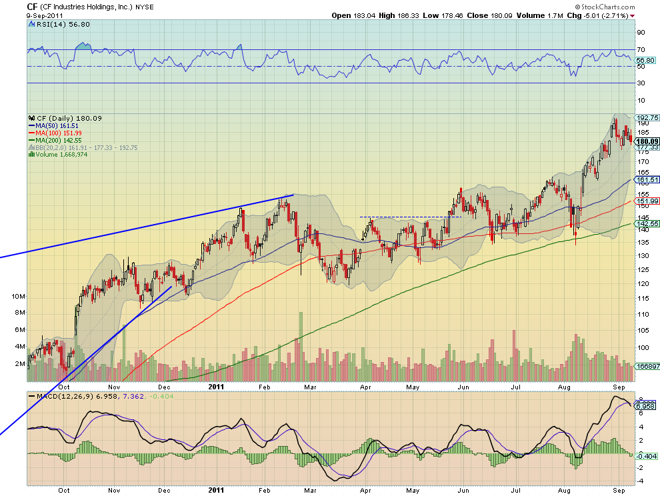Click the MA(200) green legend line
This screenshot has height=496, width=660.
(x=31, y=140)
